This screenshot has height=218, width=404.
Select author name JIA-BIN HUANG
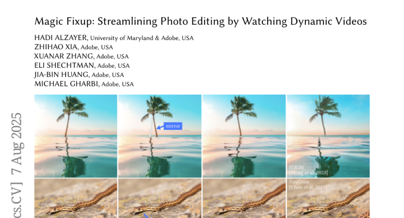(x=62, y=75)
